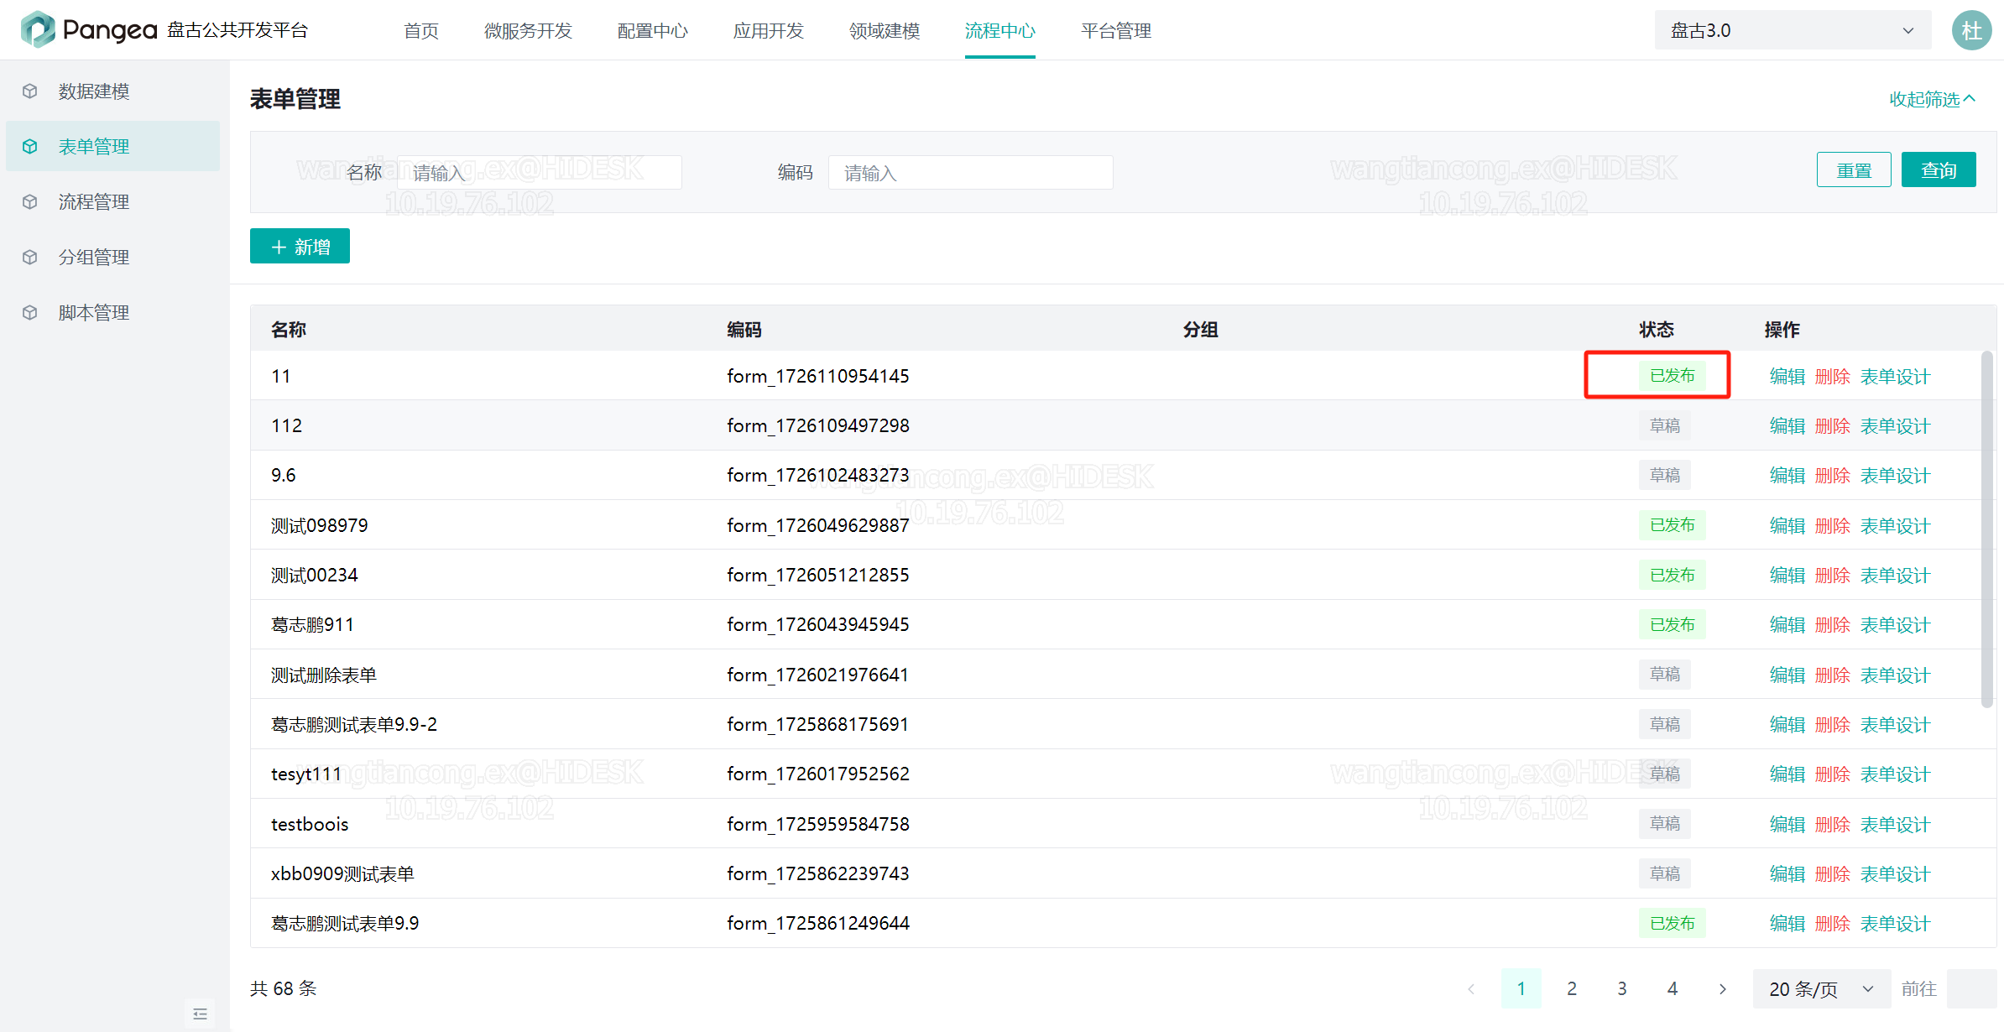Image resolution: width=2004 pixels, height=1032 pixels.
Task: Open 表单设计 for form 9.6
Action: pos(1896,475)
